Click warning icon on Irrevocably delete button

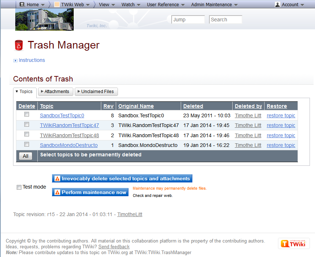(57, 178)
